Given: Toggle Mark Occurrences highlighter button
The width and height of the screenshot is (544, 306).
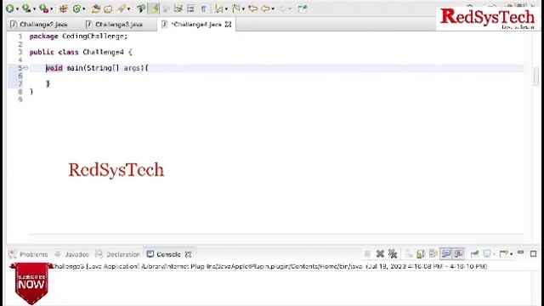Looking at the screenshot, I should 154,8.
